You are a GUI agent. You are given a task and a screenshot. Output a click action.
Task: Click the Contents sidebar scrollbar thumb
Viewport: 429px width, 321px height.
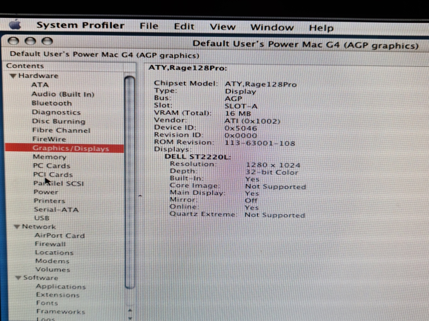pos(130,182)
